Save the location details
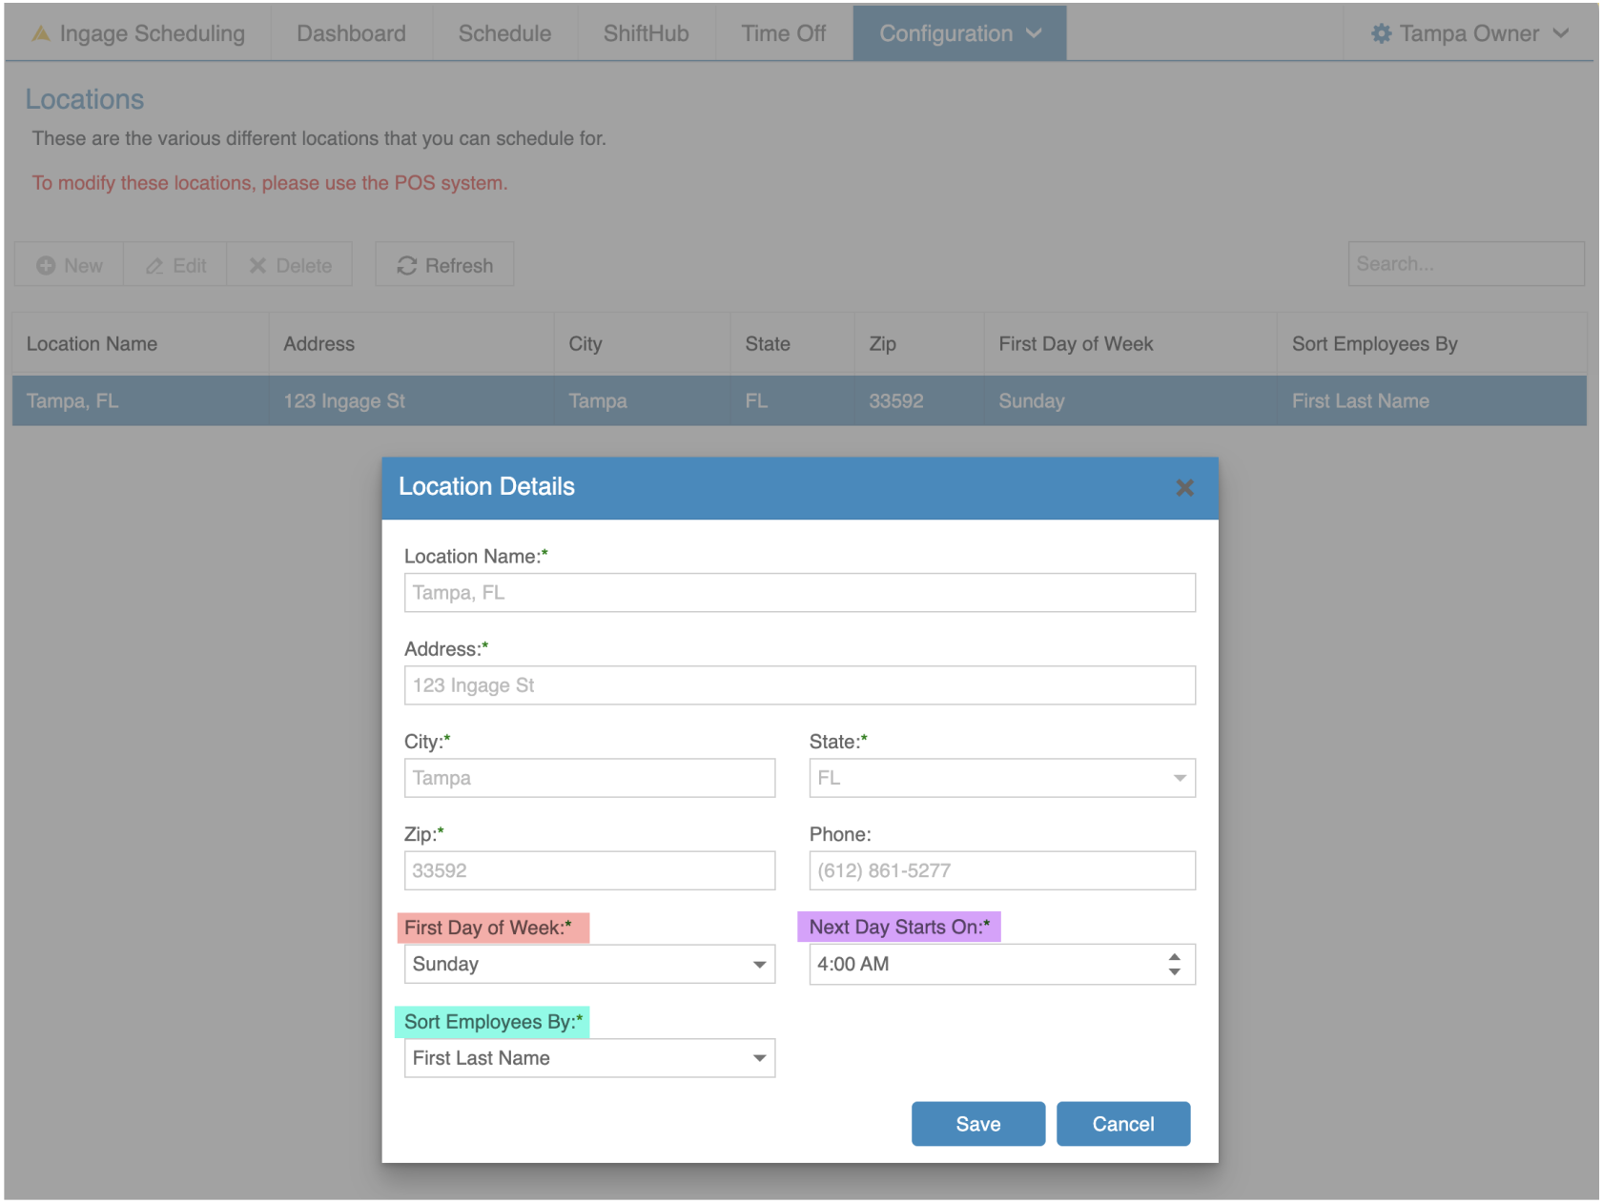The width and height of the screenshot is (1602, 1204). click(x=977, y=1124)
